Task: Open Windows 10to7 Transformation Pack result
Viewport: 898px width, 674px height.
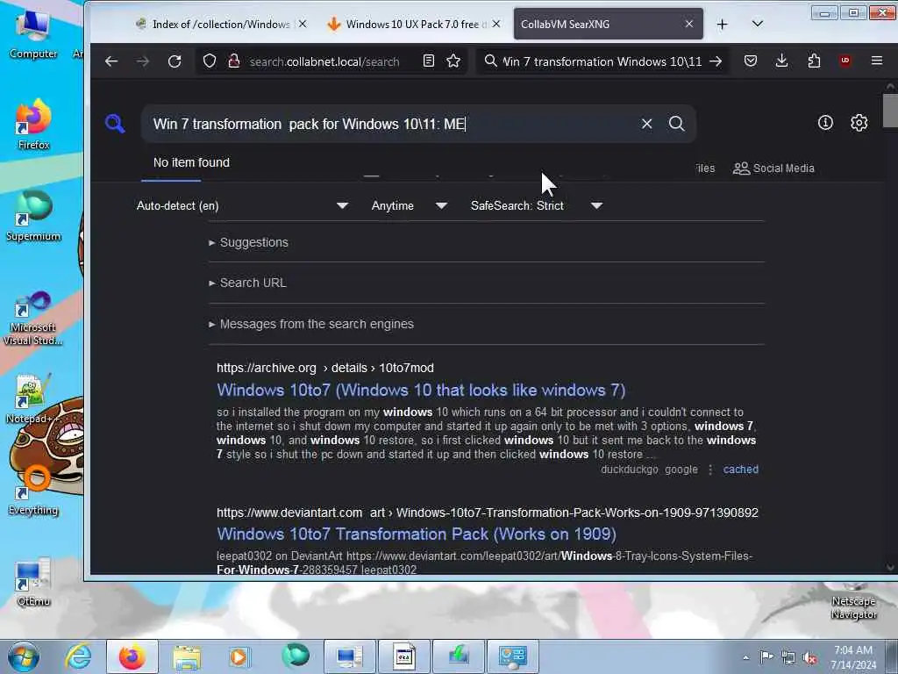Action: pyautogui.click(x=417, y=534)
